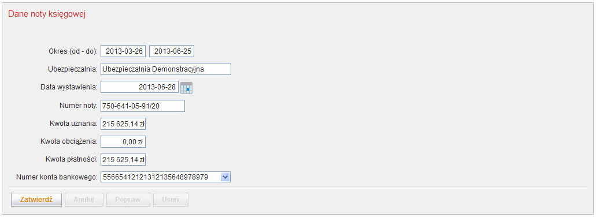Expand the Numer konta bankowego dropdown arrow
The width and height of the screenshot is (596, 217).
pyautogui.click(x=225, y=177)
